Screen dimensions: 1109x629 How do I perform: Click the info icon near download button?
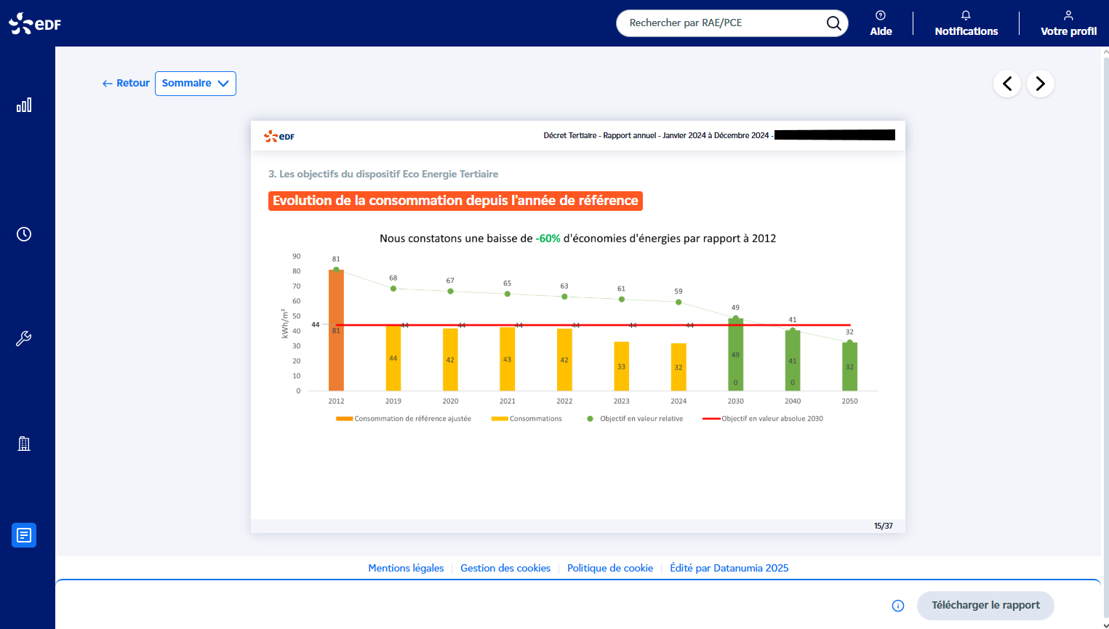[x=898, y=606]
